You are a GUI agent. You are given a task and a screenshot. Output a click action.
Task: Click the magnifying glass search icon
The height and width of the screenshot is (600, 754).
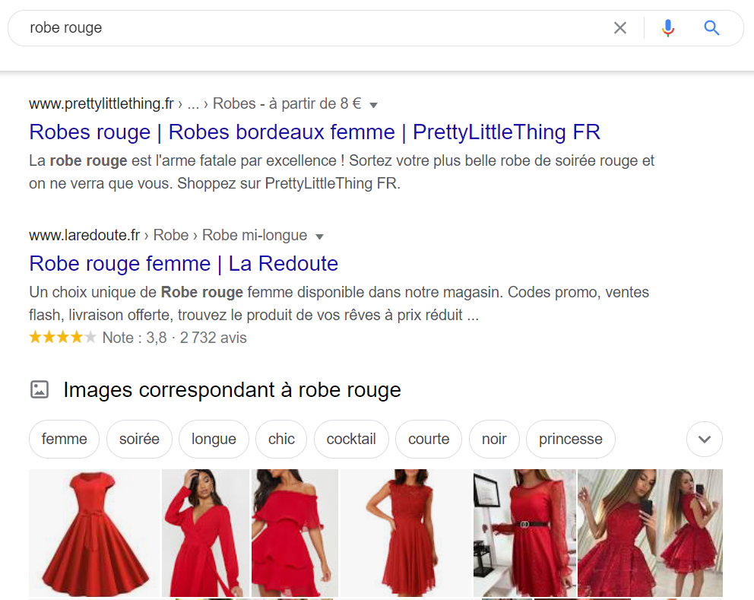711,28
